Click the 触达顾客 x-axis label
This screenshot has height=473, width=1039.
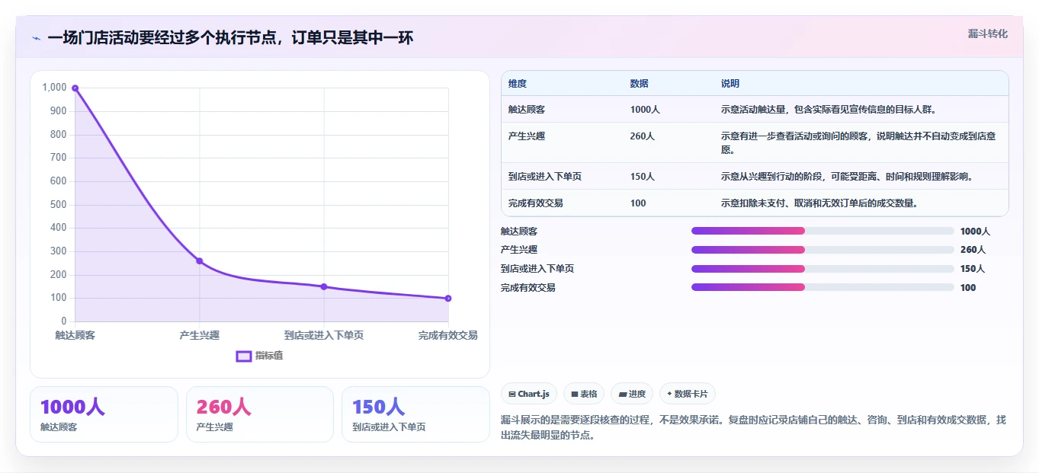click(x=75, y=335)
